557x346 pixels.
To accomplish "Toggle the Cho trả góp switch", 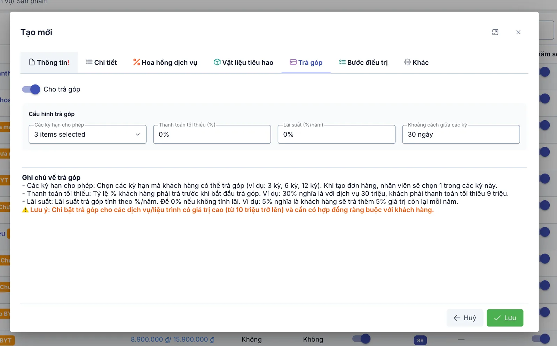I will click(31, 89).
